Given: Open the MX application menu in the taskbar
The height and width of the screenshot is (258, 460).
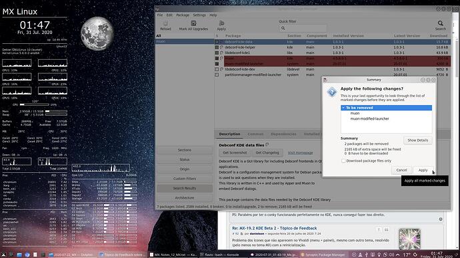Looking at the screenshot, I should pos(3,255).
